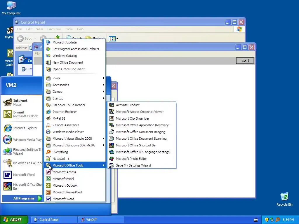Expand the 7-Zip program folder
The width and height of the screenshot is (299, 224).
(75, 78)
